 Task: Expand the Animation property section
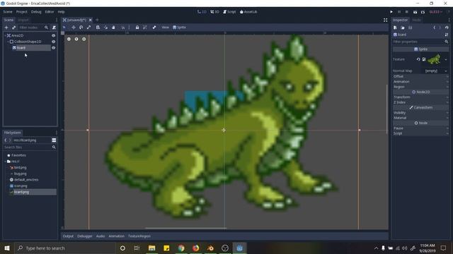point(420,82)
